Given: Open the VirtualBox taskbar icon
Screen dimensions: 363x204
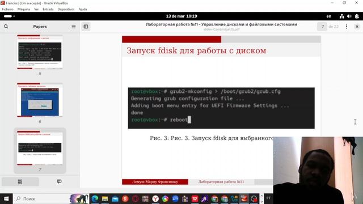Looking at the screenshot, I should (x=244, y=199).
